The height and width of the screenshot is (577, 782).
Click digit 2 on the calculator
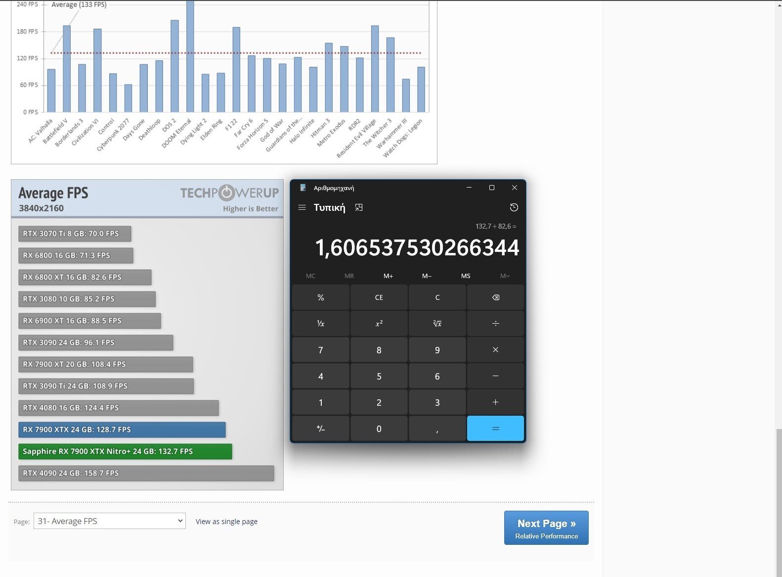[x=379, y=402]
